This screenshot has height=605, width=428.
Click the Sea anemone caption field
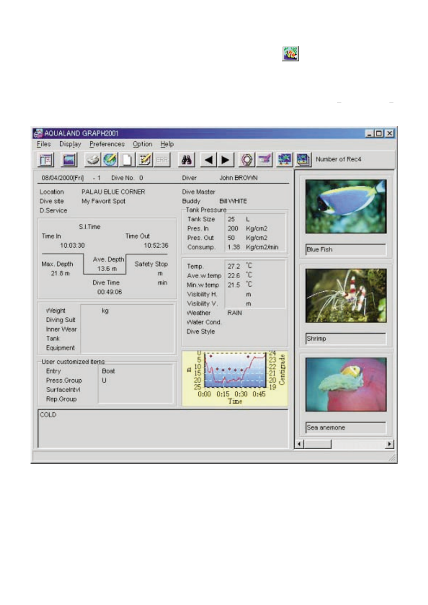[345, 428]
